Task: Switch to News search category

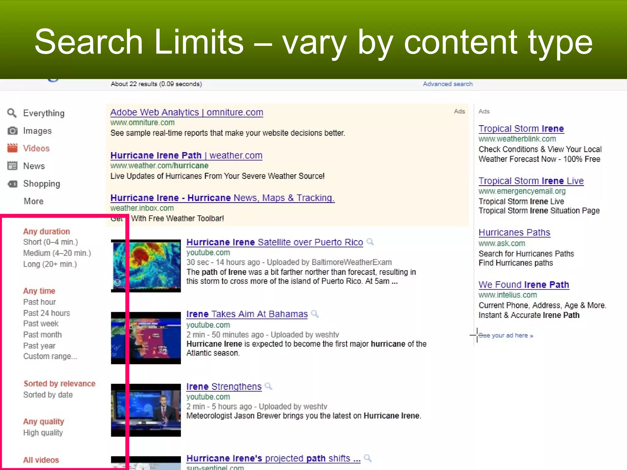Action: click(x=34, y=166)
